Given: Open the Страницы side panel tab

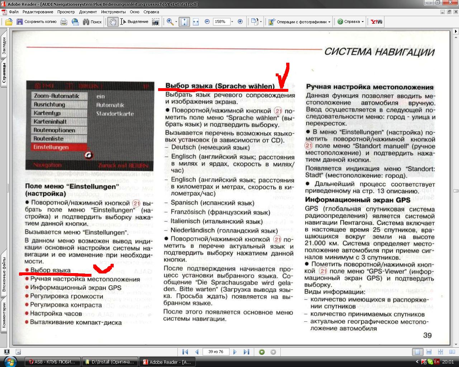Looking at the screenshot, I should [x=4, y=73].
